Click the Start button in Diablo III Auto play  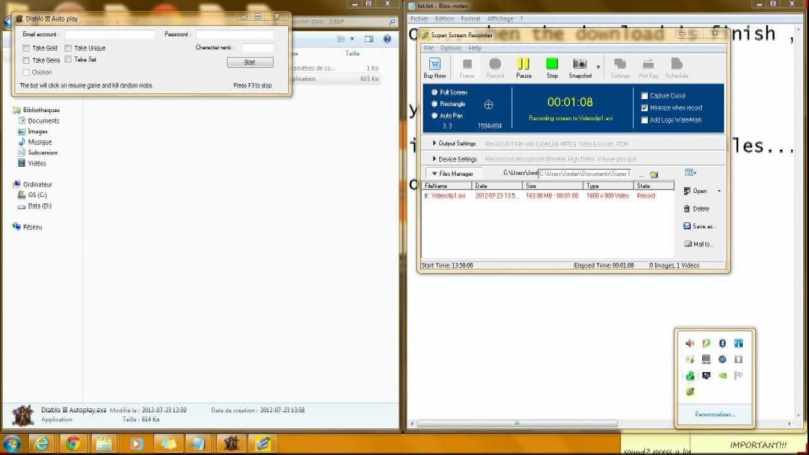click(x=250, y=63)
